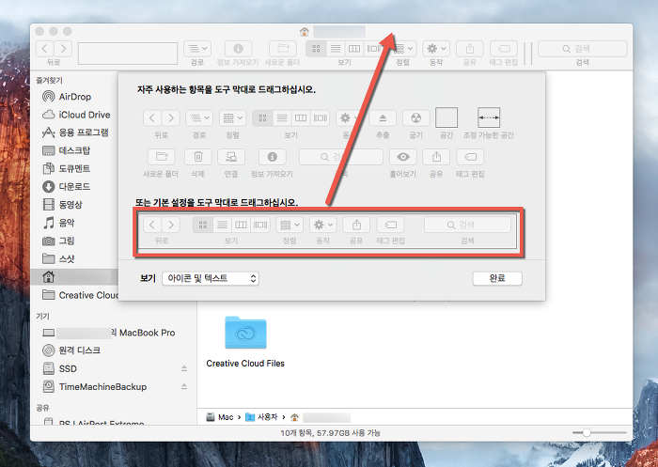Click 연결 connect icon in the palette

tap(231, 157)
